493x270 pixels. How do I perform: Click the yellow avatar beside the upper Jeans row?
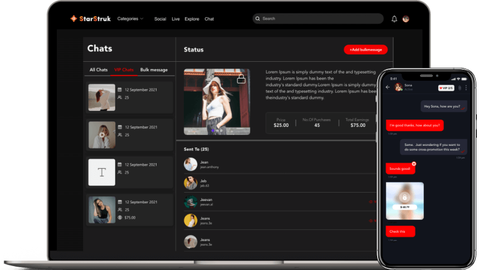191,220
